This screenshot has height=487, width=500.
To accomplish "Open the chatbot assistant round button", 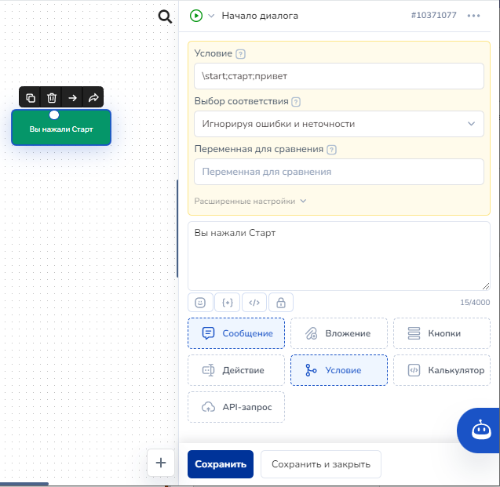I will pos(478,430).
